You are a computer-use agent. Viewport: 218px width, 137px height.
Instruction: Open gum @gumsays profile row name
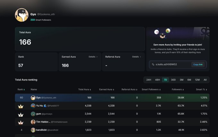pos(38,114)
